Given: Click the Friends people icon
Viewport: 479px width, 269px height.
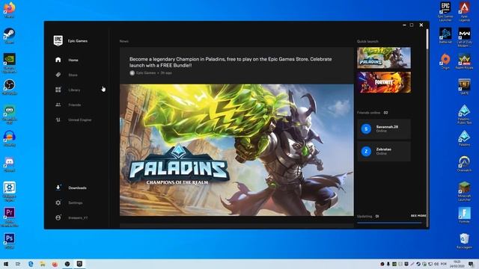Looking at the screenshot, I should tap(58, 105).
